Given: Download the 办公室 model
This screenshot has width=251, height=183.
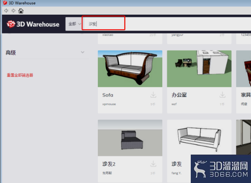Looking at the screenshot, I should [x=223, y=95].
